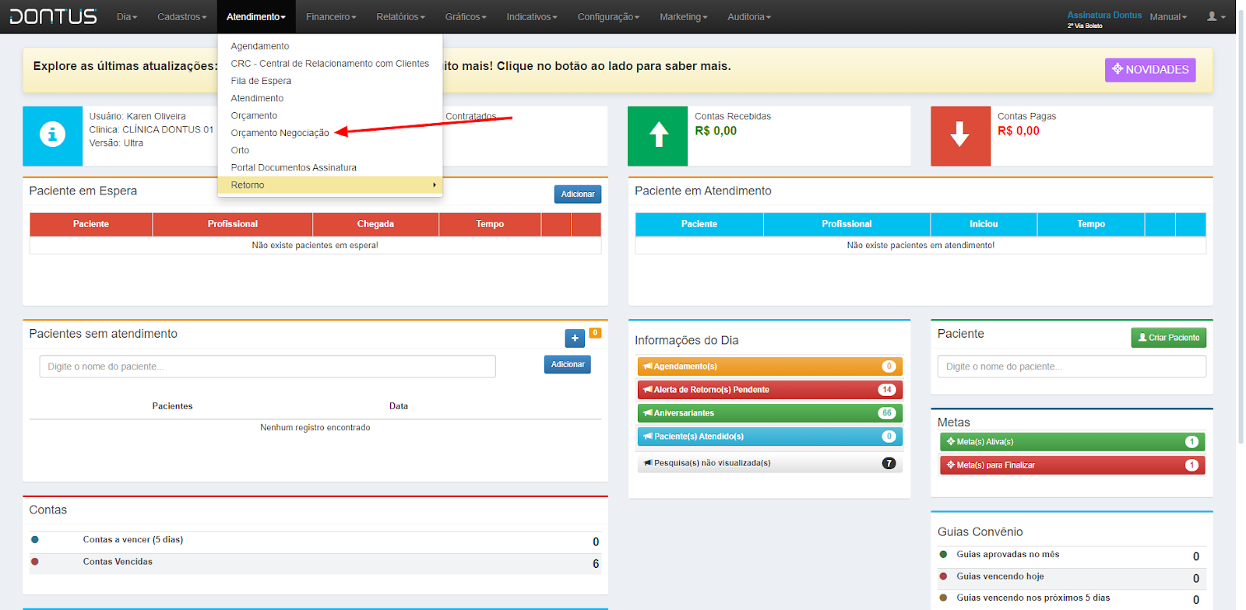Select CRC - Central de Relacionamento com Clientes

(330, 63)
